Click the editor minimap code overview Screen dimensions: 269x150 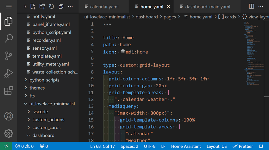point(254,53)
